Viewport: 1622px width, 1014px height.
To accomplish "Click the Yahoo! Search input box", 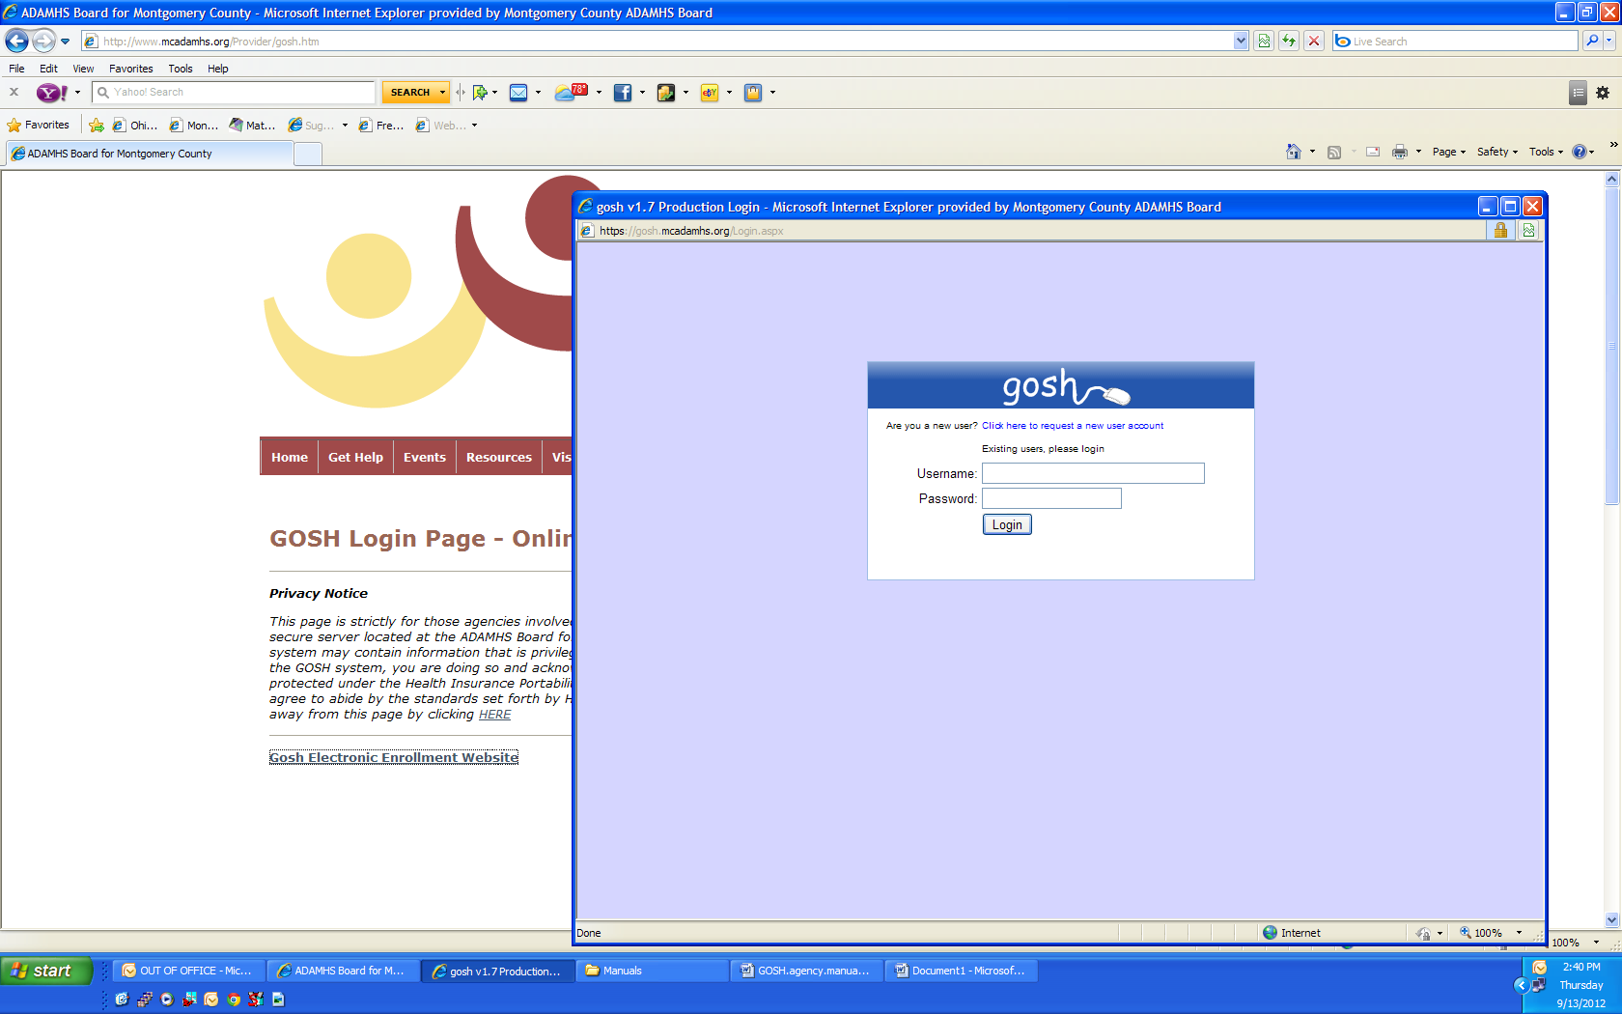I will 235,93.
